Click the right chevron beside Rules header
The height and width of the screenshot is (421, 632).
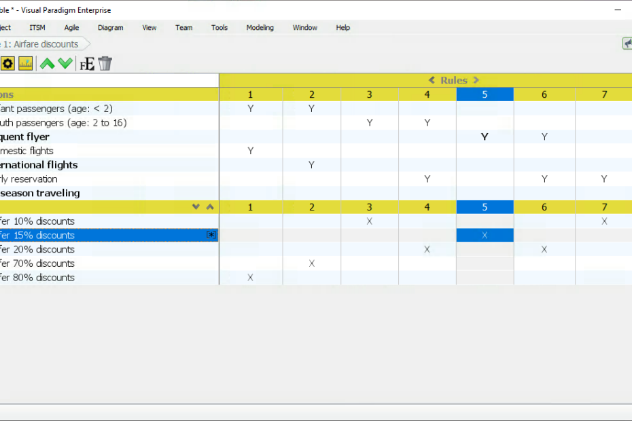pyautogui.click(x=476, y=79)
